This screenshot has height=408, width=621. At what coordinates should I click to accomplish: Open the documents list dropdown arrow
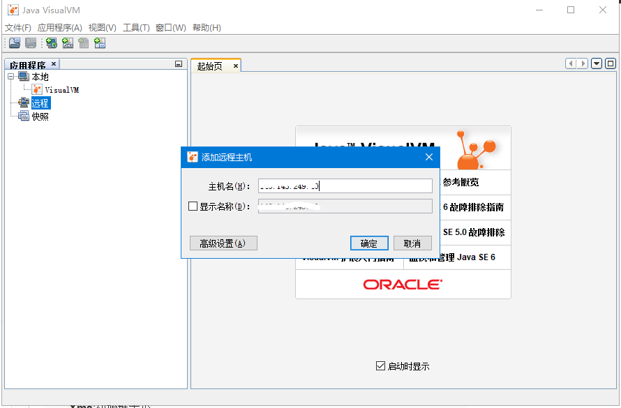(597, 63)
